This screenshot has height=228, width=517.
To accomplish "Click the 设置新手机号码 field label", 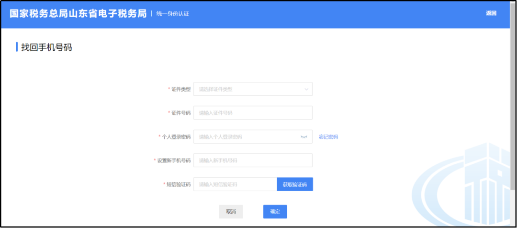I will [x=173, y=160].
